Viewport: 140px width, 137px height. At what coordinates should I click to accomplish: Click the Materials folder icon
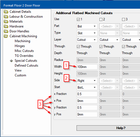6,22
